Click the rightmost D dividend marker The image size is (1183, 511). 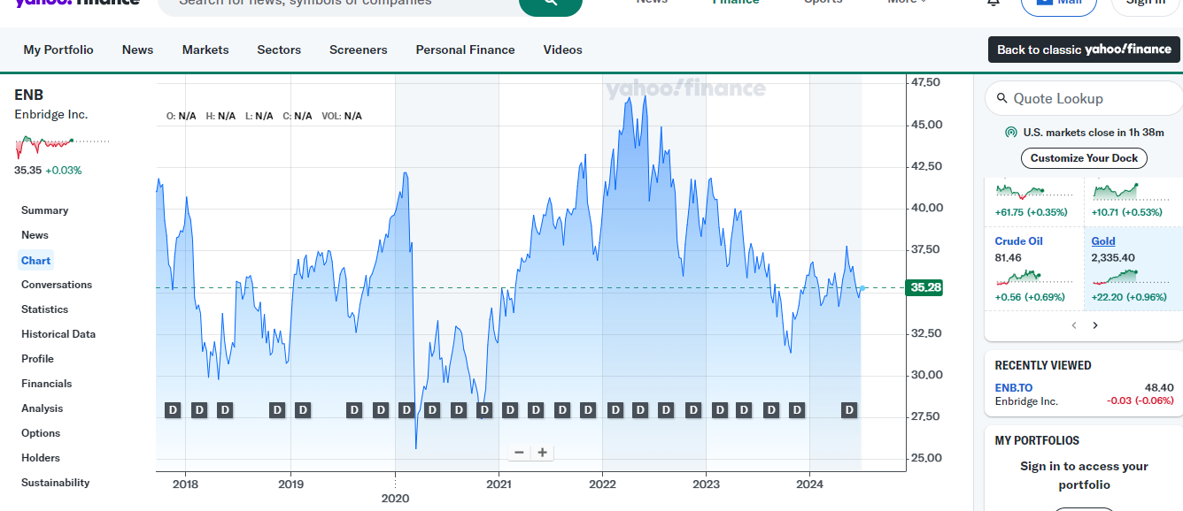849,410
